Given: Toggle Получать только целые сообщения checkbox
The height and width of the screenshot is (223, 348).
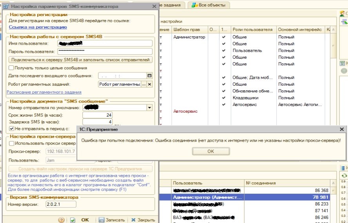Looking at the screenshot, I should (11, 68).
